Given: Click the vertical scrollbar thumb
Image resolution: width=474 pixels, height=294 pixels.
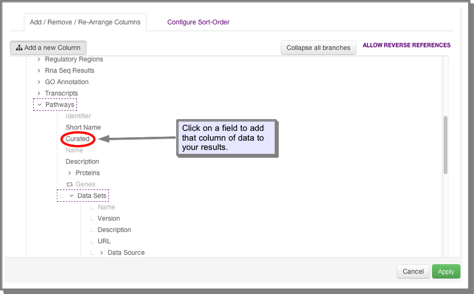Looking at the screenshot, I should [445, 145].
